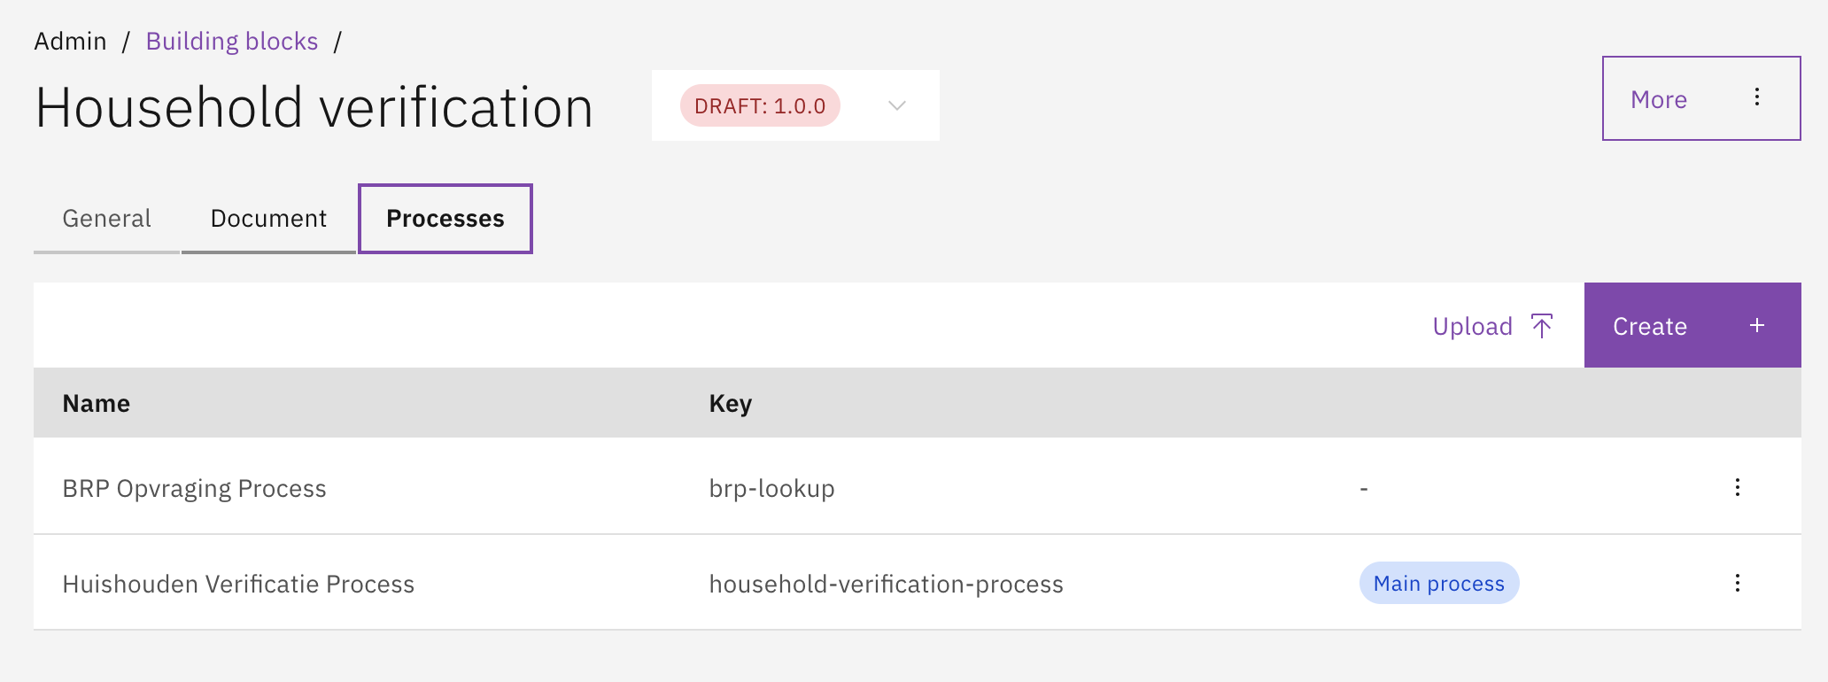The image size is (1828, 682).
Task: Click the Upload arrow icon
Action: tap(1542, 326)
